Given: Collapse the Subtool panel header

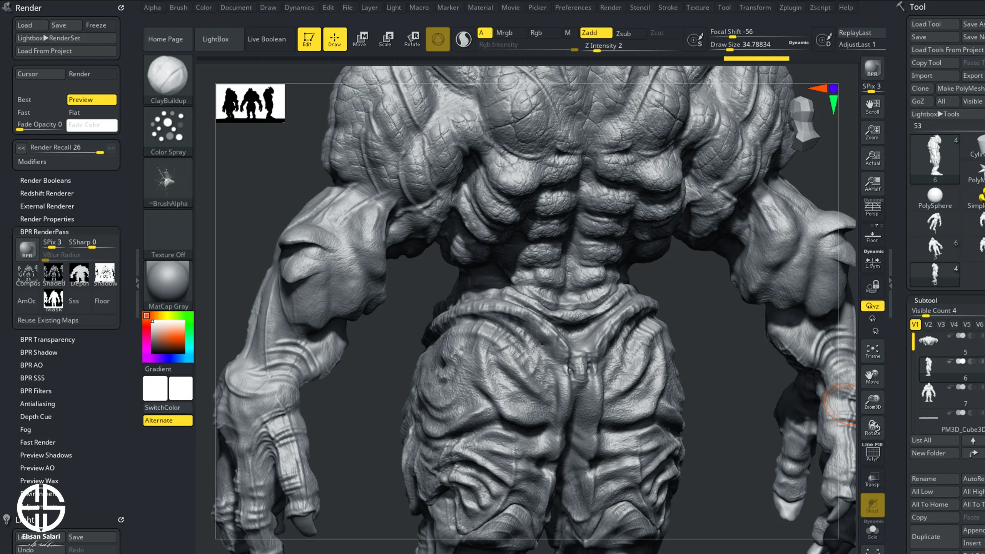Looking at the screenshot, I should coord(925,300).
